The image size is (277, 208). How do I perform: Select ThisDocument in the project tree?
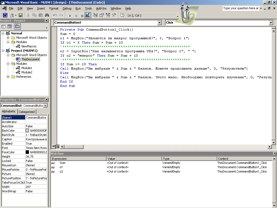point(30,59)
